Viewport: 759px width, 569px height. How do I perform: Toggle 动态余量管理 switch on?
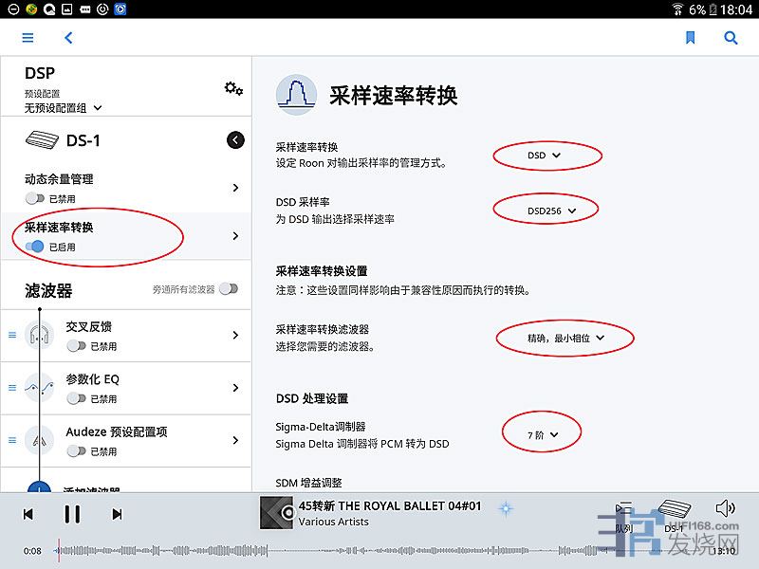[35, 199]
